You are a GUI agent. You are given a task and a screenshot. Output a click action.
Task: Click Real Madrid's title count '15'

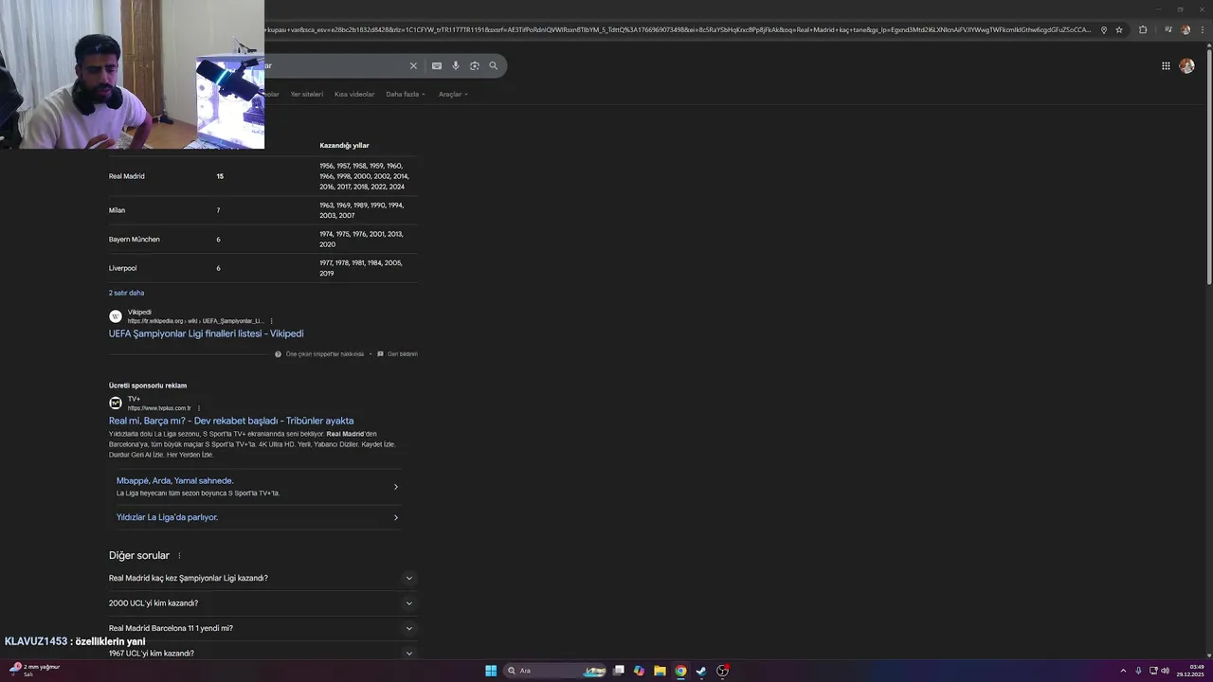tap(220, 176)
